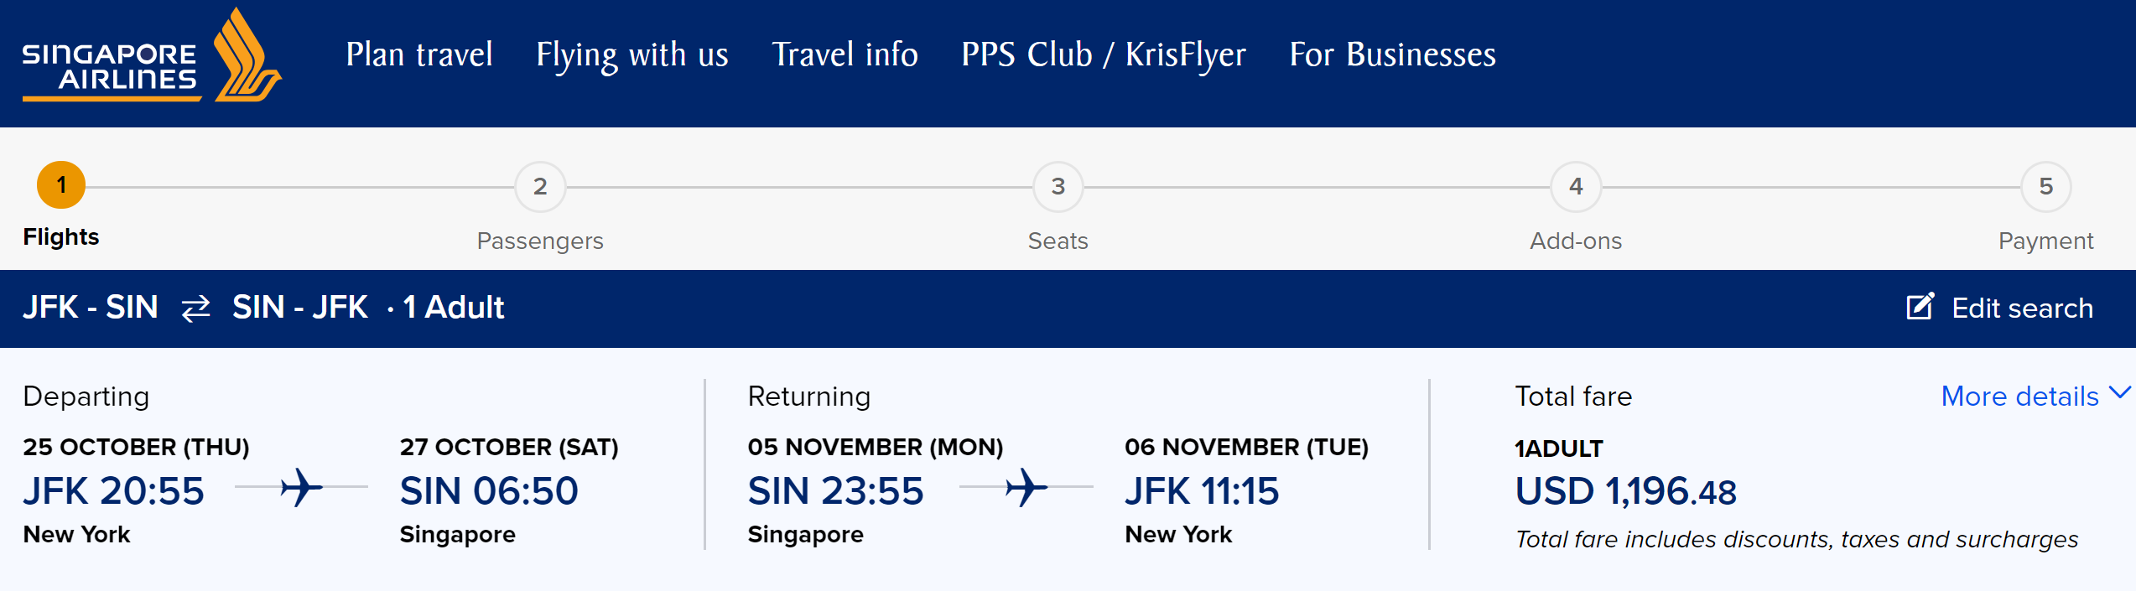Select step 1 Flights circle
This screenshot has height=591, width=2136.
(61, 185)
